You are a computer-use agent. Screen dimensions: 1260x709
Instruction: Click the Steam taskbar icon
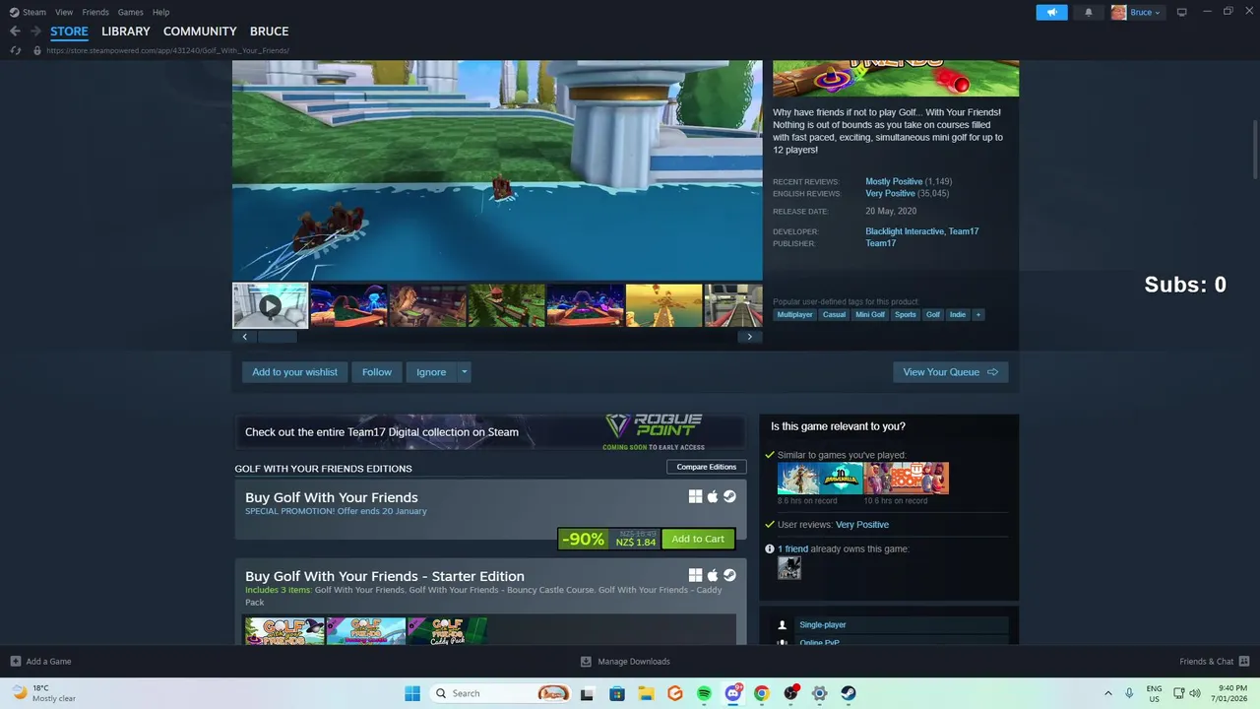(849, 693)
